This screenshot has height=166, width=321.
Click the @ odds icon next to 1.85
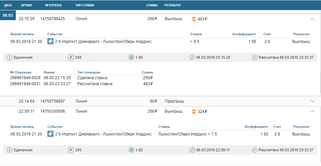[x=131, y=57]
